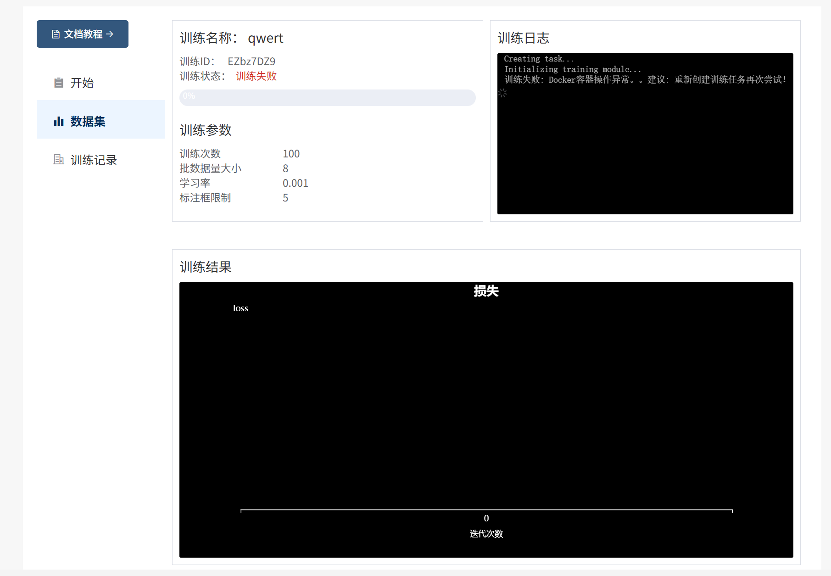Click the bar chart icon beside 数据集
This screenshot has height=576, width=831.
tap(59, 121)
